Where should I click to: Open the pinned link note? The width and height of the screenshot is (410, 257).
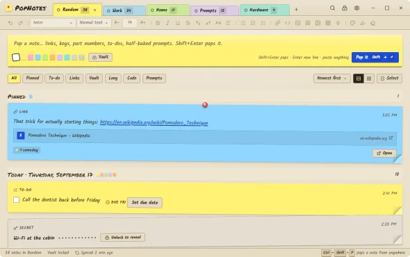click(x=384, y=154)
